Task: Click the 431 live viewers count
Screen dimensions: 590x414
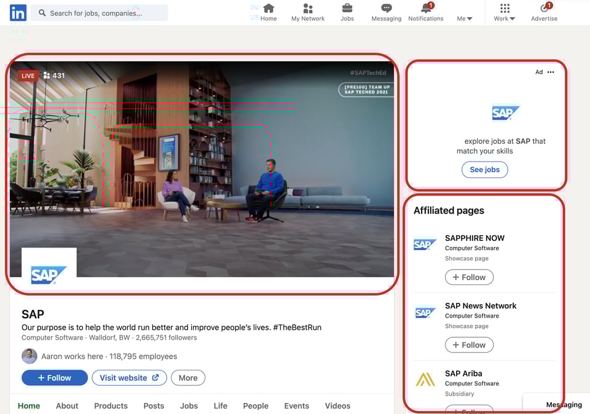Action: pos(54,76)
